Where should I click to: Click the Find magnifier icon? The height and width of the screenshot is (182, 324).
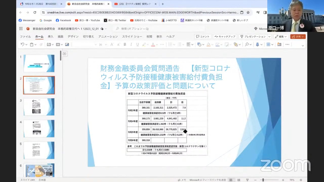coord(247,44)
